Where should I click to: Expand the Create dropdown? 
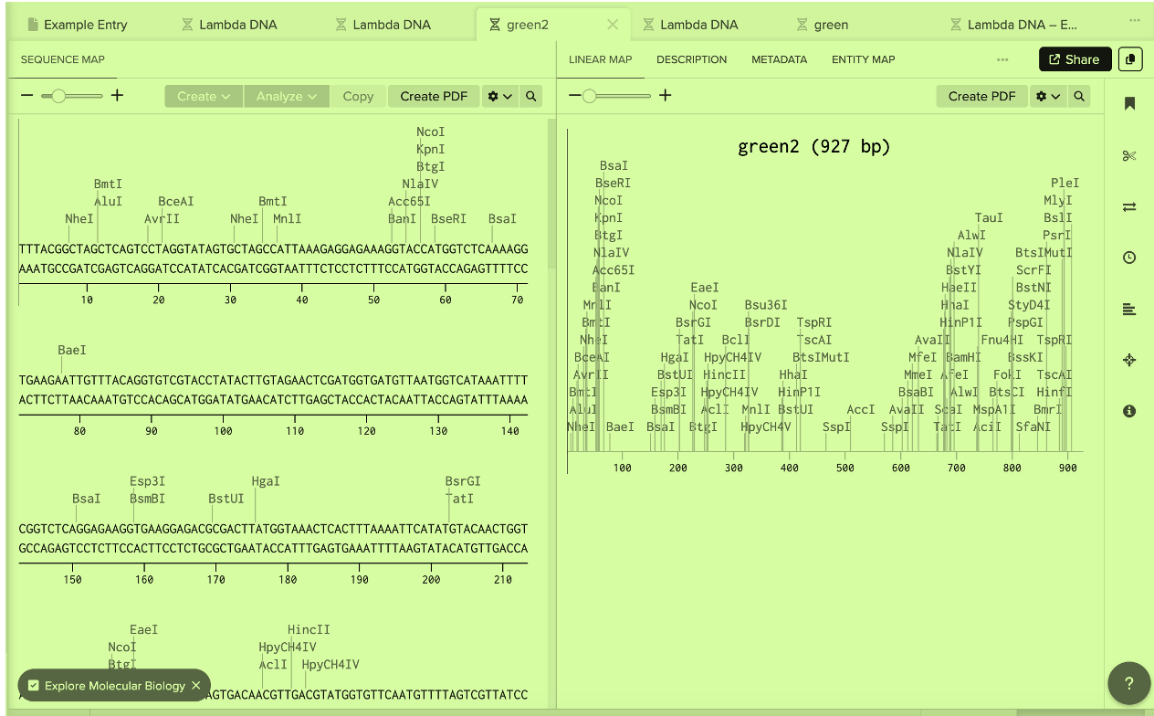(x=204, y=96)
